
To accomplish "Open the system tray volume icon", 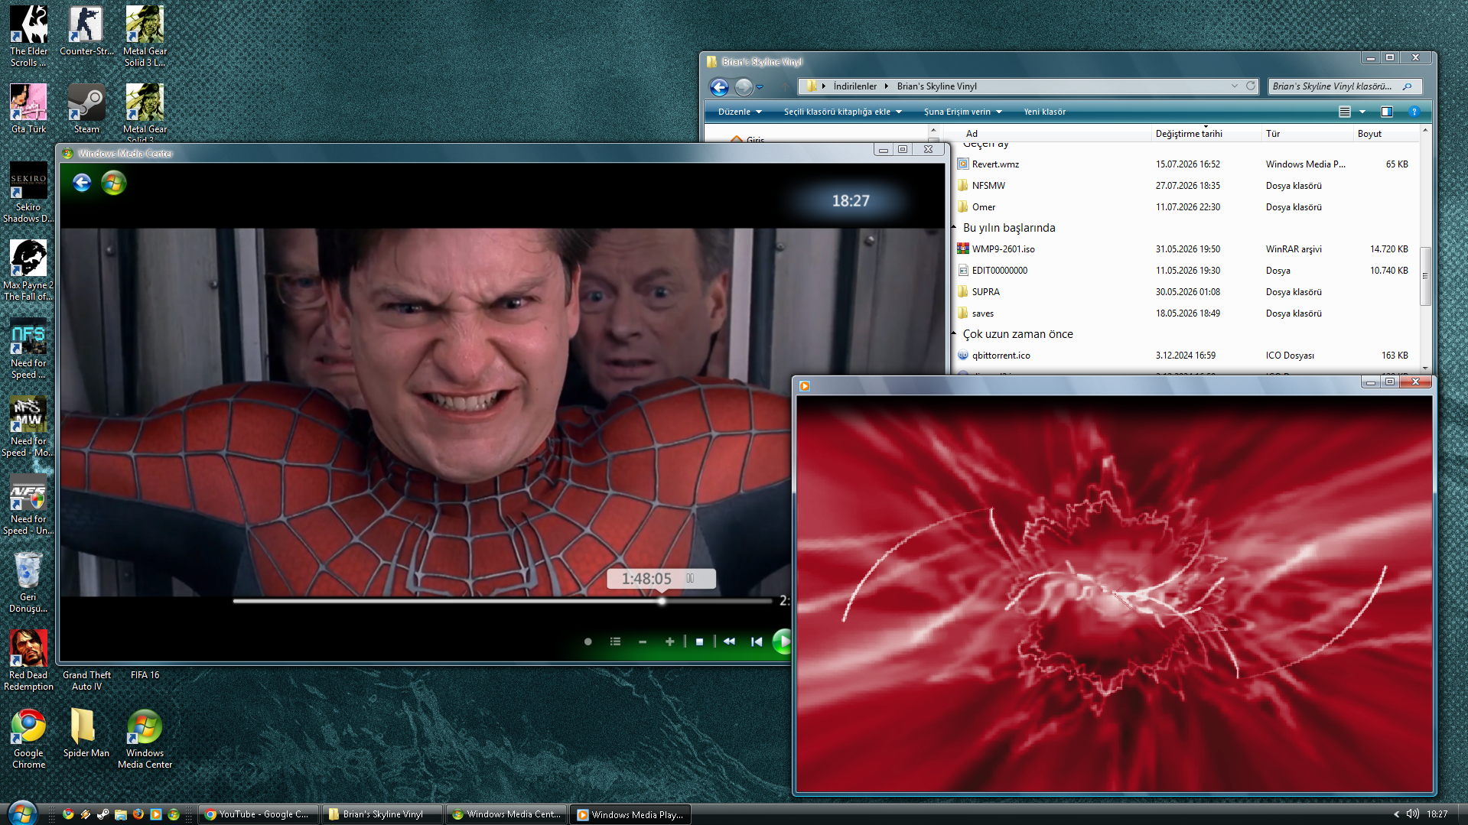I will 1412,814.
